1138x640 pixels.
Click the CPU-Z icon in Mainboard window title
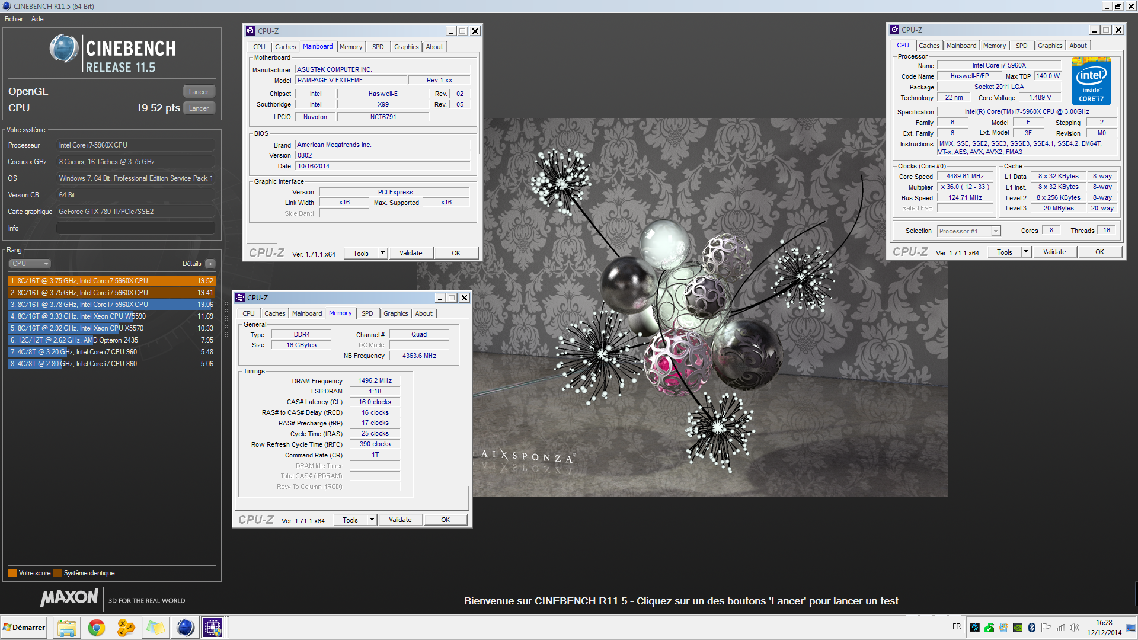[251, 31]
